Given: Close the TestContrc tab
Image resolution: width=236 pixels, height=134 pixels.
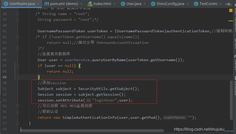Looking at the screenshot, I should [x=220, y=4].
